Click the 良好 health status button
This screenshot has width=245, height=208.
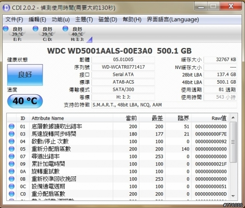point(25,75)
